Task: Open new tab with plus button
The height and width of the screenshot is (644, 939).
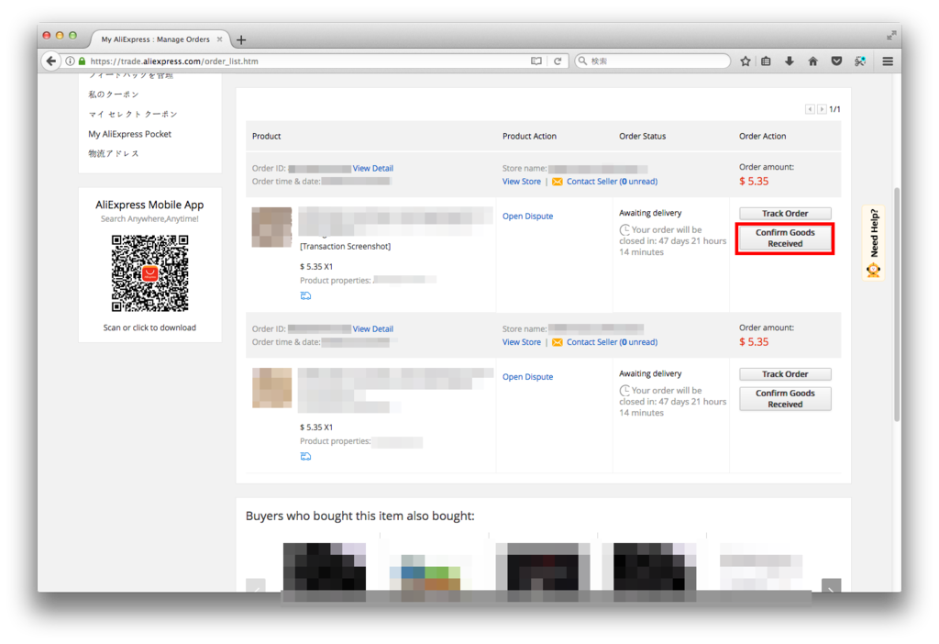Action: coord(241,40)
